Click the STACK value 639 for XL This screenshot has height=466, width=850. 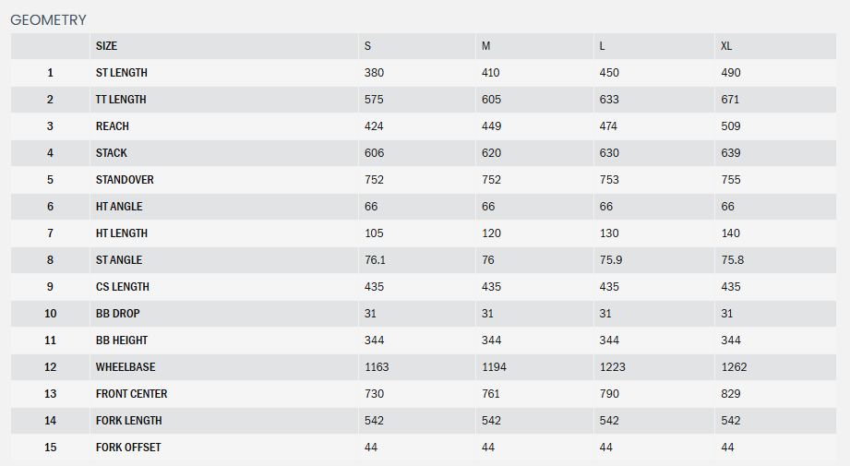(731, 153)
